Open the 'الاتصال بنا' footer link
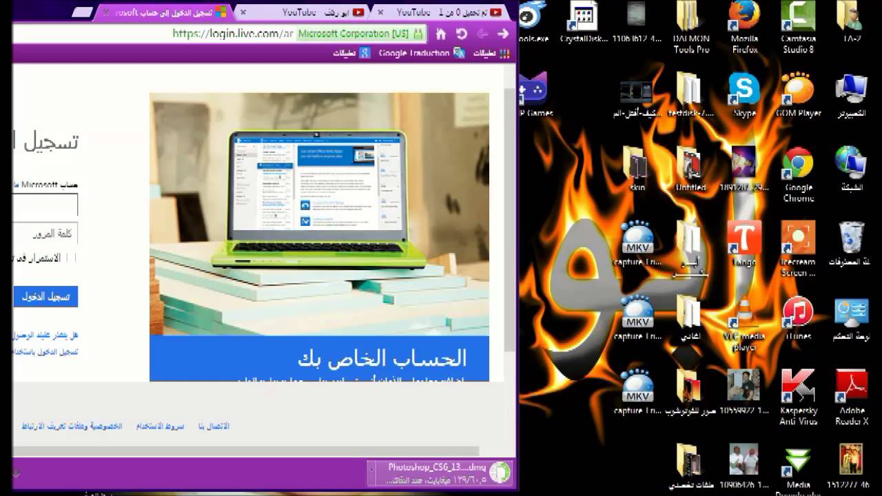The image size is (882, 496). pos(214,426)
